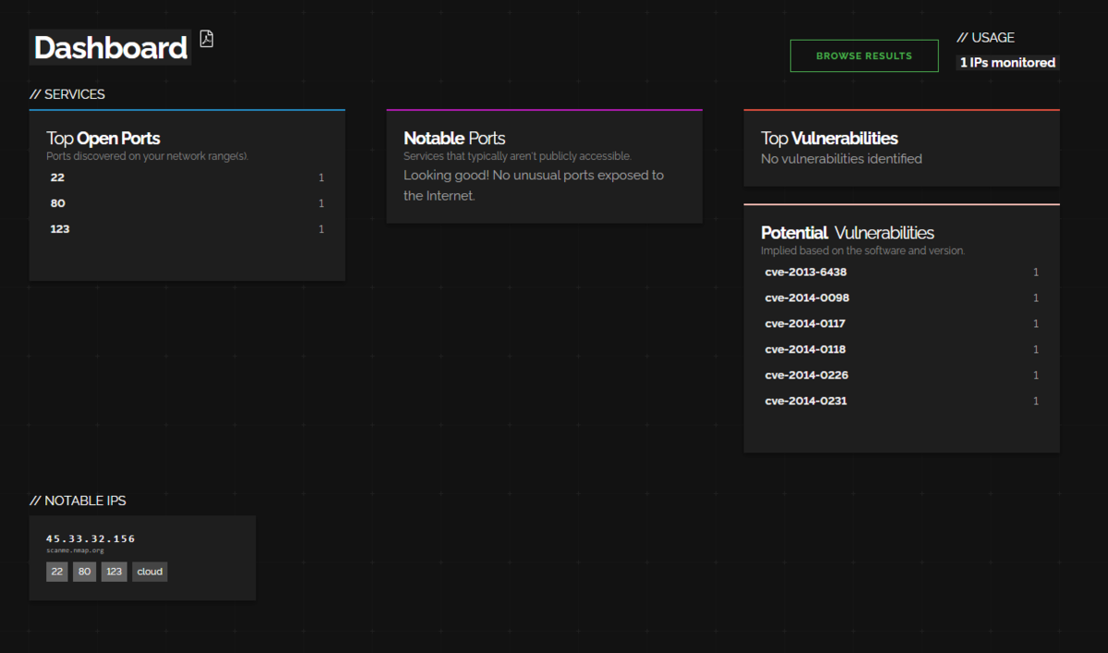1108x653 pixels.
Task: Click the cloud tag on notable IP
Action: [150, 572]
